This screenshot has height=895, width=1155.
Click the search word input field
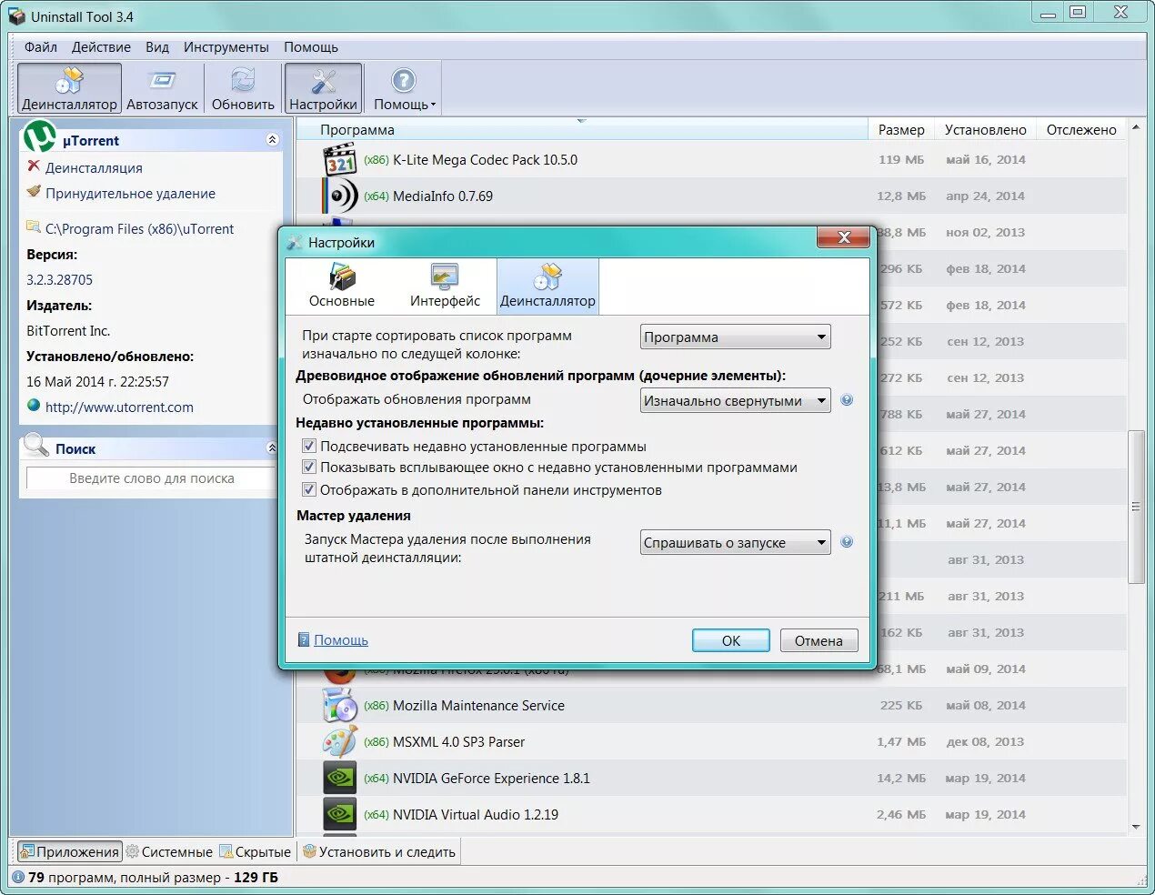151,478
